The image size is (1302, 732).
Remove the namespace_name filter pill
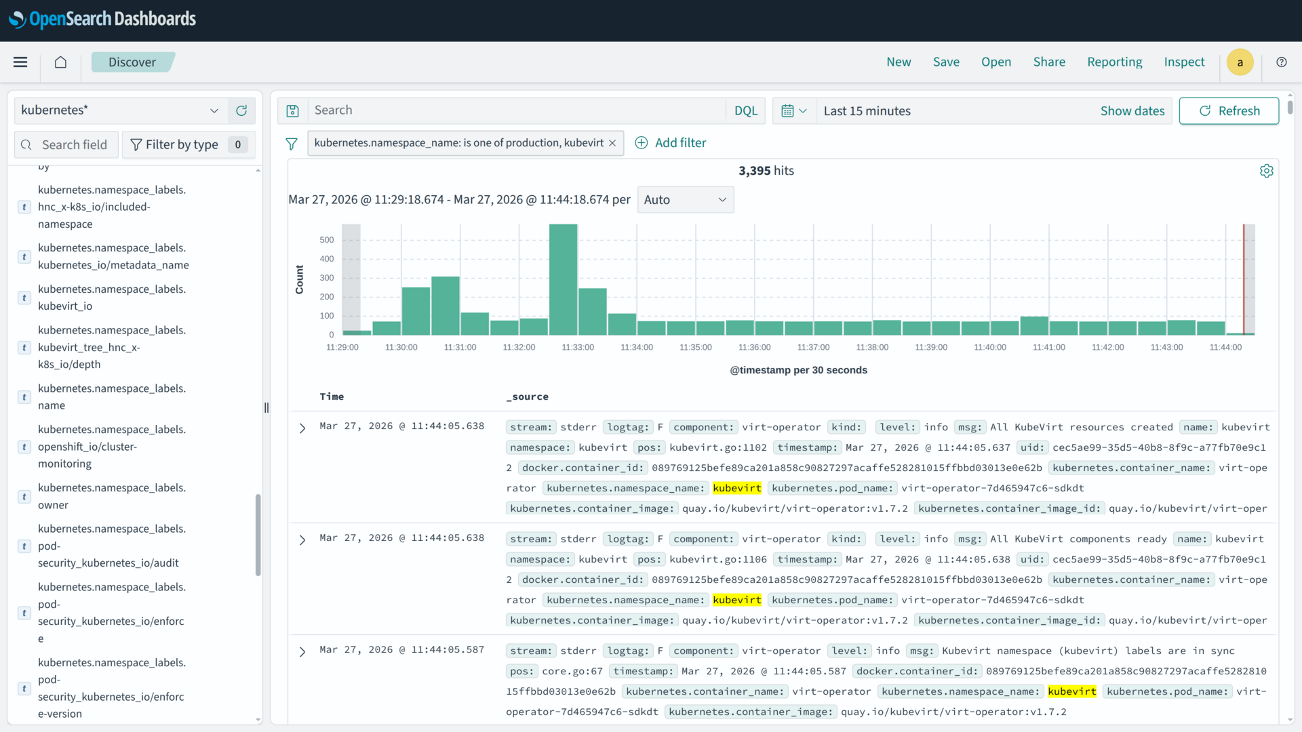(x=612, y=143)
